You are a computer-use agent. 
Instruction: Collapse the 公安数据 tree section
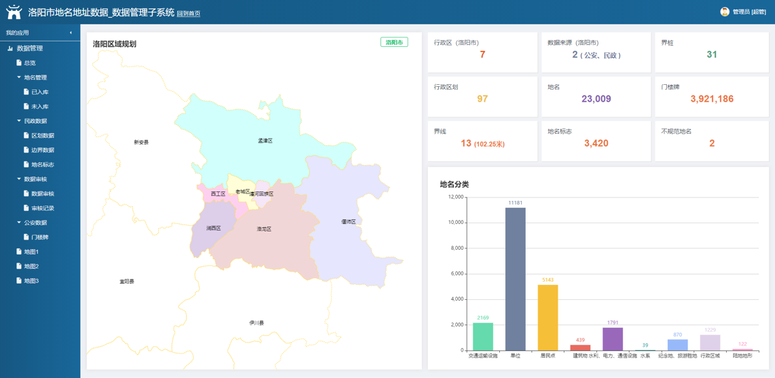(x=19, y=223)
